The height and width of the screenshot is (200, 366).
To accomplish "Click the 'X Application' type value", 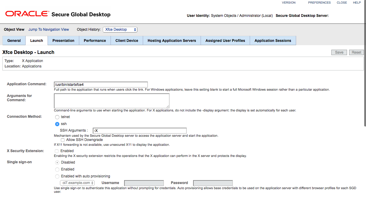I will (x=33, y=61).
